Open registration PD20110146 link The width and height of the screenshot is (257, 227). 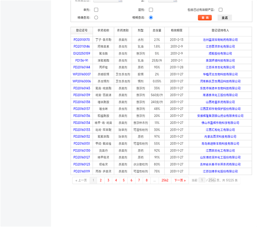coord(82,47)
